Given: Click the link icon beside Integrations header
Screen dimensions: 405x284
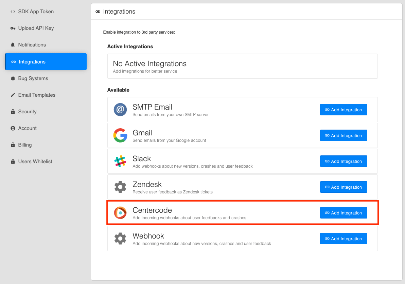Looking at the screenshot, I should click(98, 11).
